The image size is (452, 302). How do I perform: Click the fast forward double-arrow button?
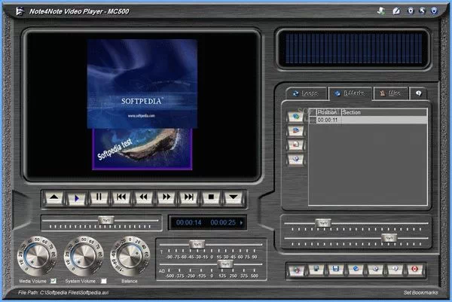pyautogui.click(x=166, y=197)
